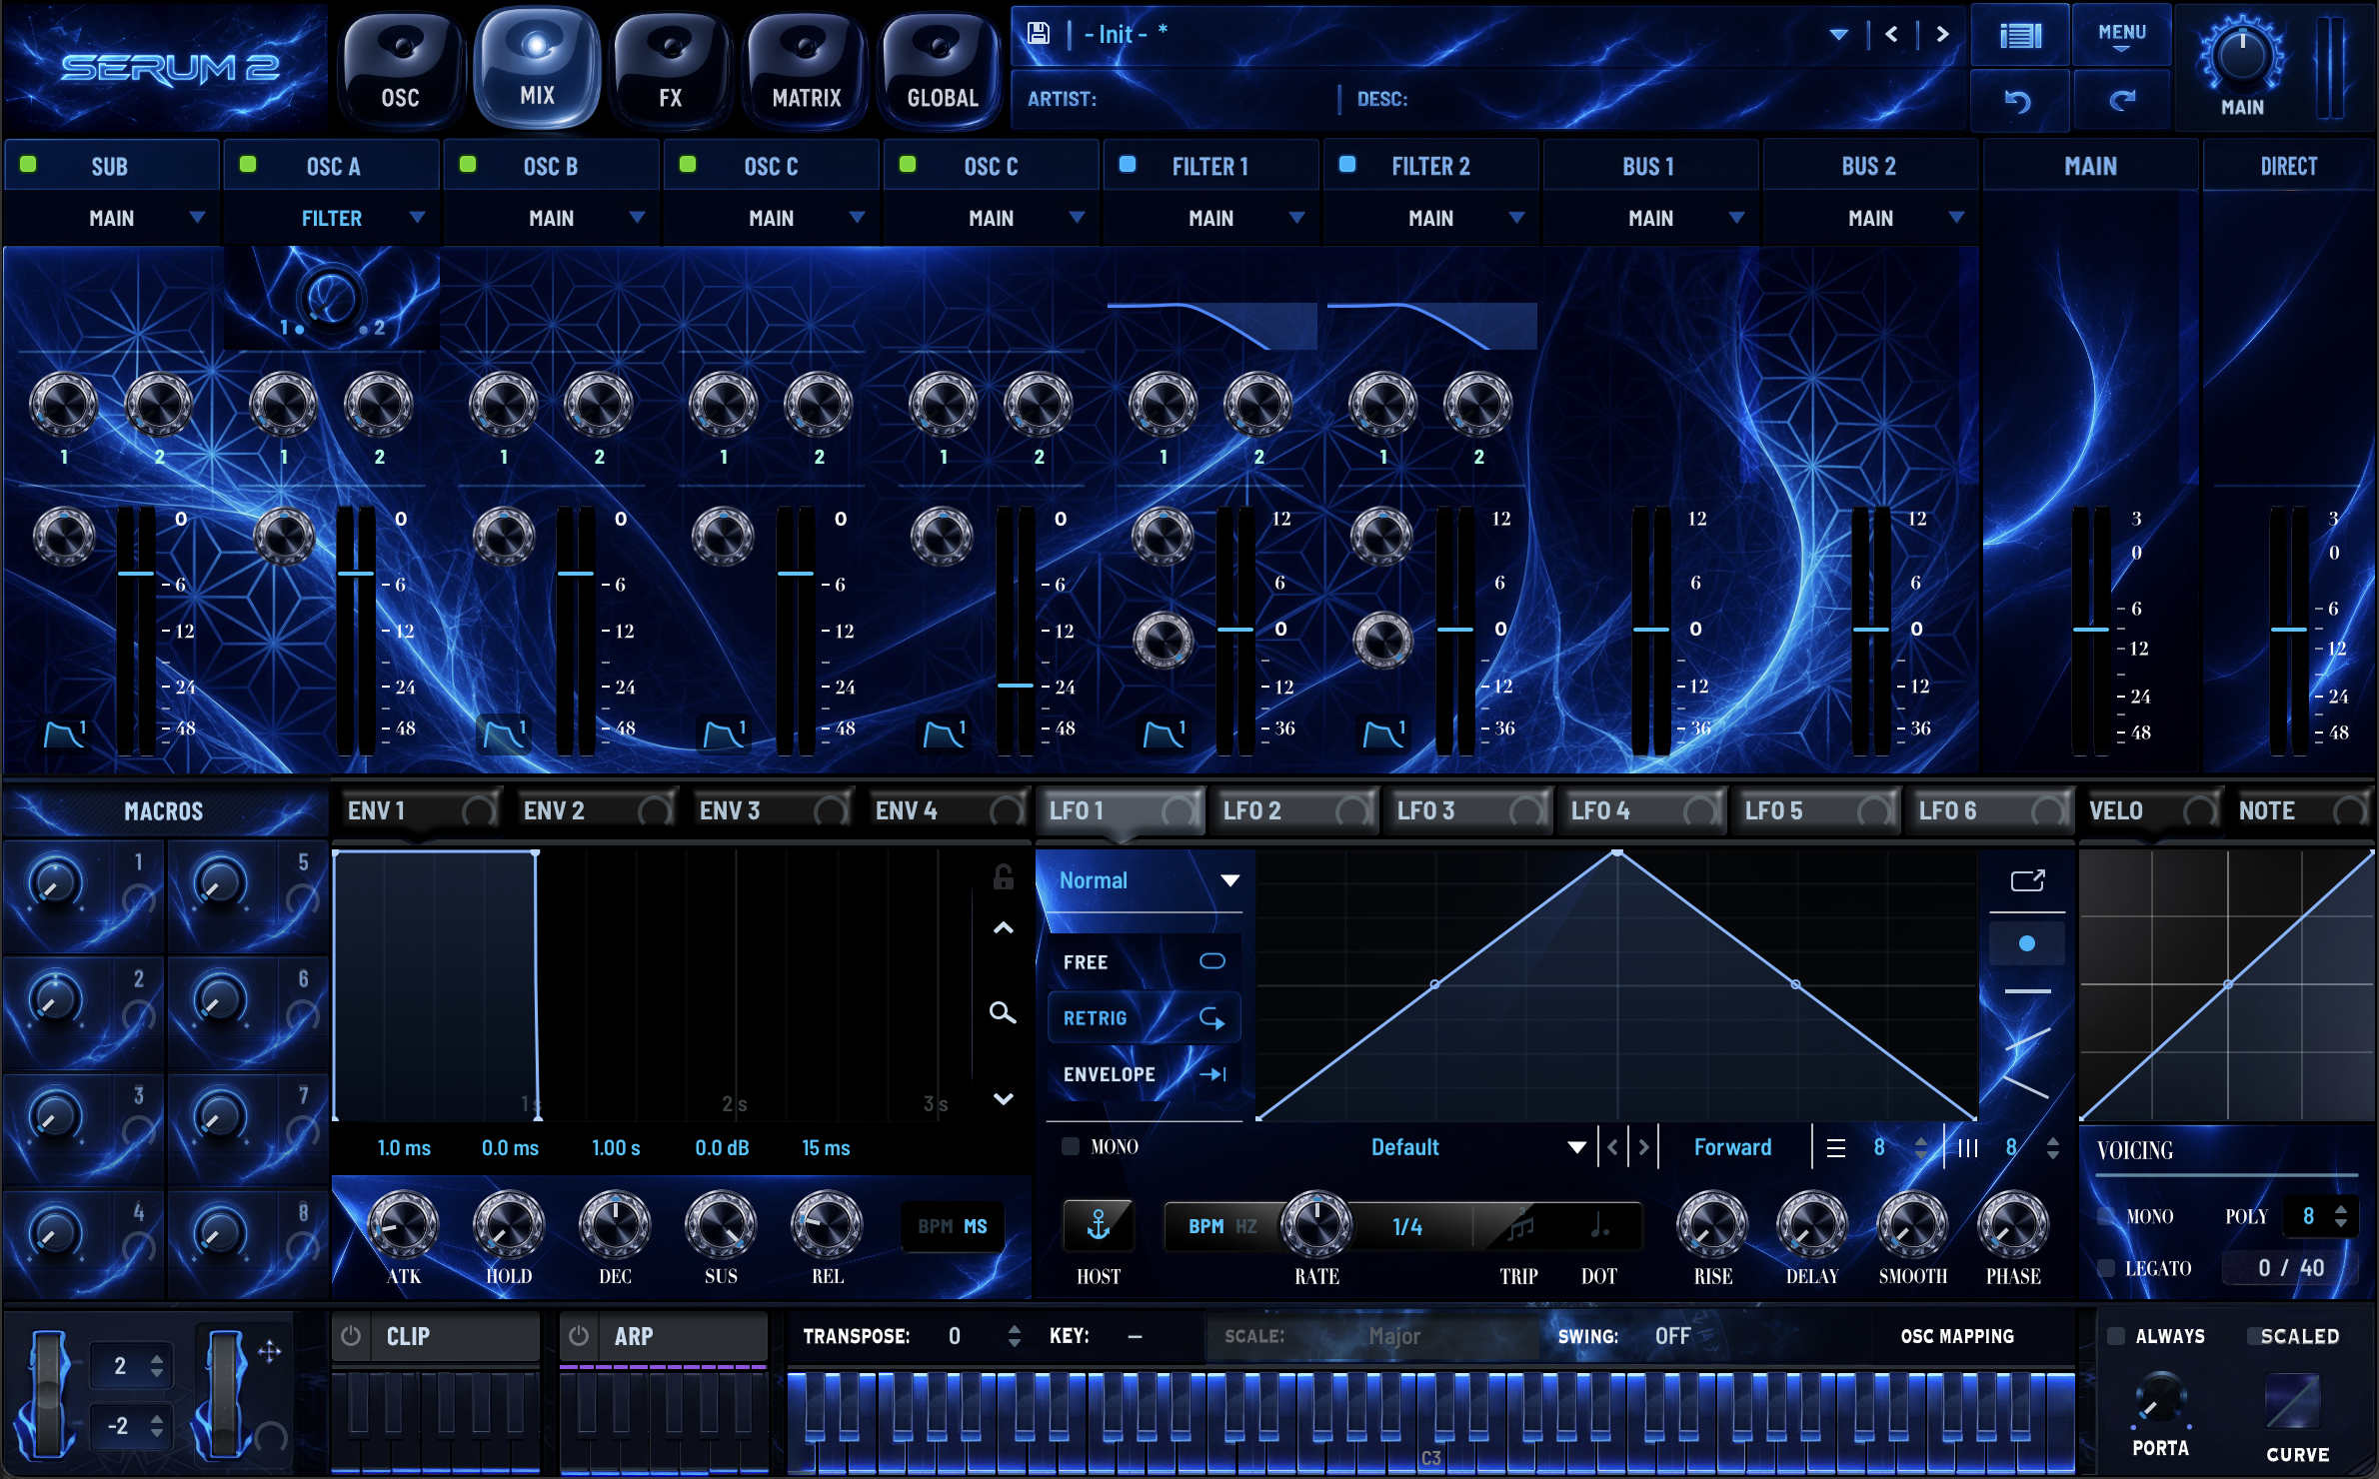The width and height of the screenshot is (2379, 1479).
Task: Toggle the OSC B enable light
Action: pos(468,164)
